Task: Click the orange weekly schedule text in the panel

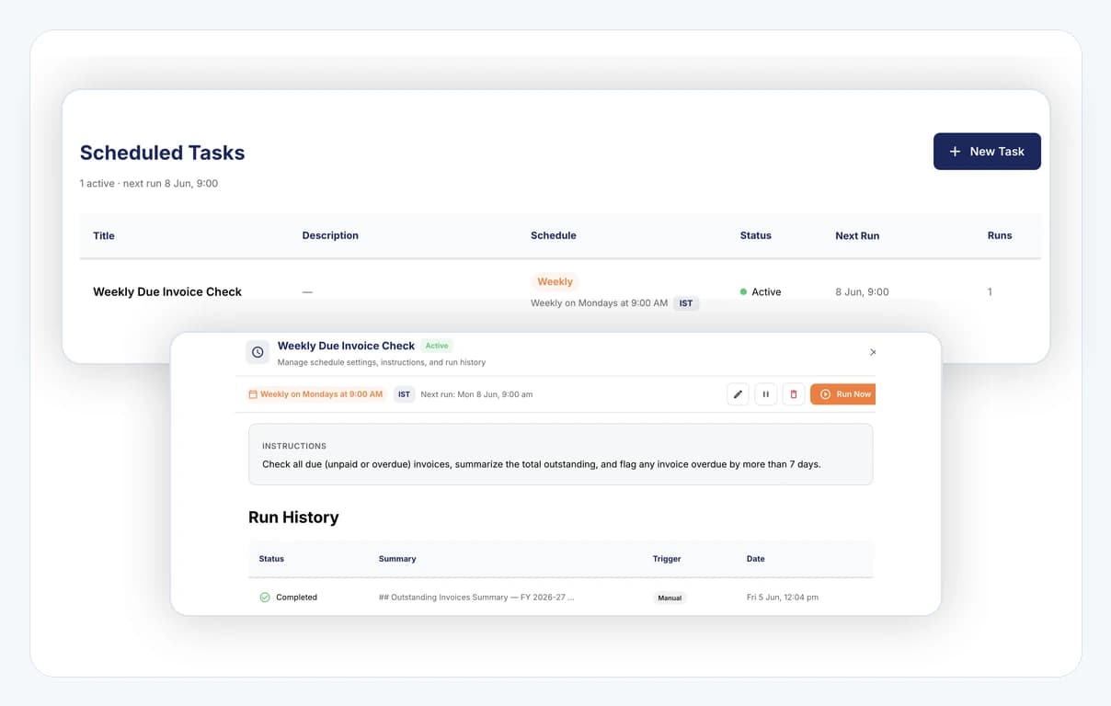Action: click(321, 394)
